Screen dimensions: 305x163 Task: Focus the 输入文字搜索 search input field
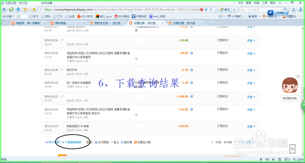pos(261,9)
